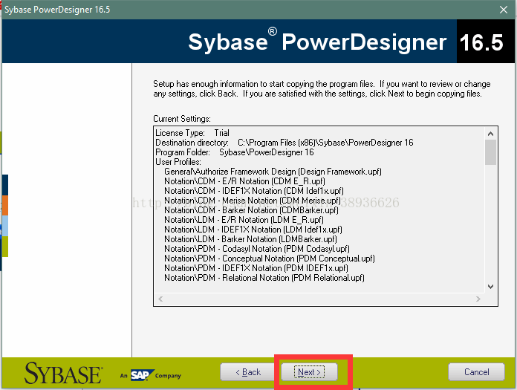Select the 'PDM - Relational Notation' line

[264, 278]
